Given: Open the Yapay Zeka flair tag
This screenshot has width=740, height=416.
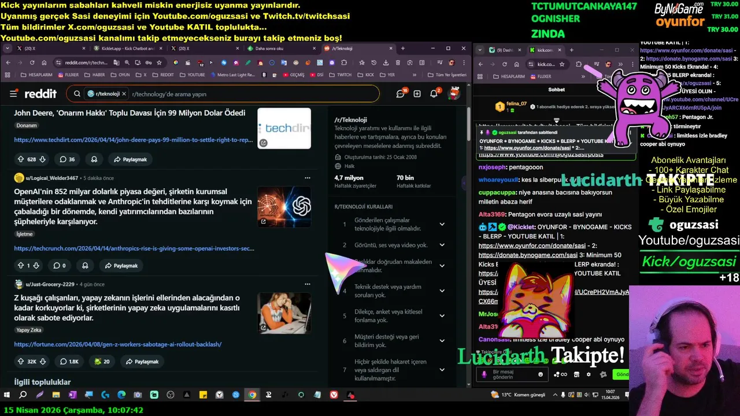Looking at the screenshot, I should (29, 330).
